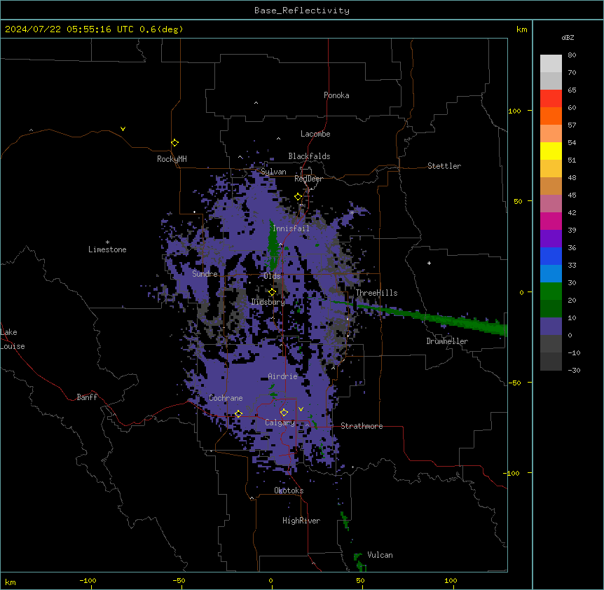Image resolution: width=604 pixels, height=590 pixels.
Task: Click the white caret marker southwest of Ponoka
Action: [x=256, y=103]
